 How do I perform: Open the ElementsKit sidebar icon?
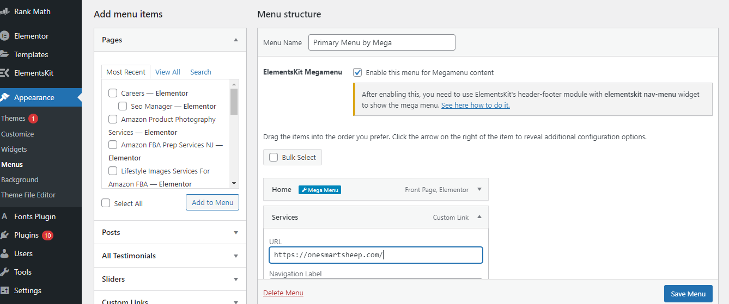pyautogui.click(x=4, y=73)
